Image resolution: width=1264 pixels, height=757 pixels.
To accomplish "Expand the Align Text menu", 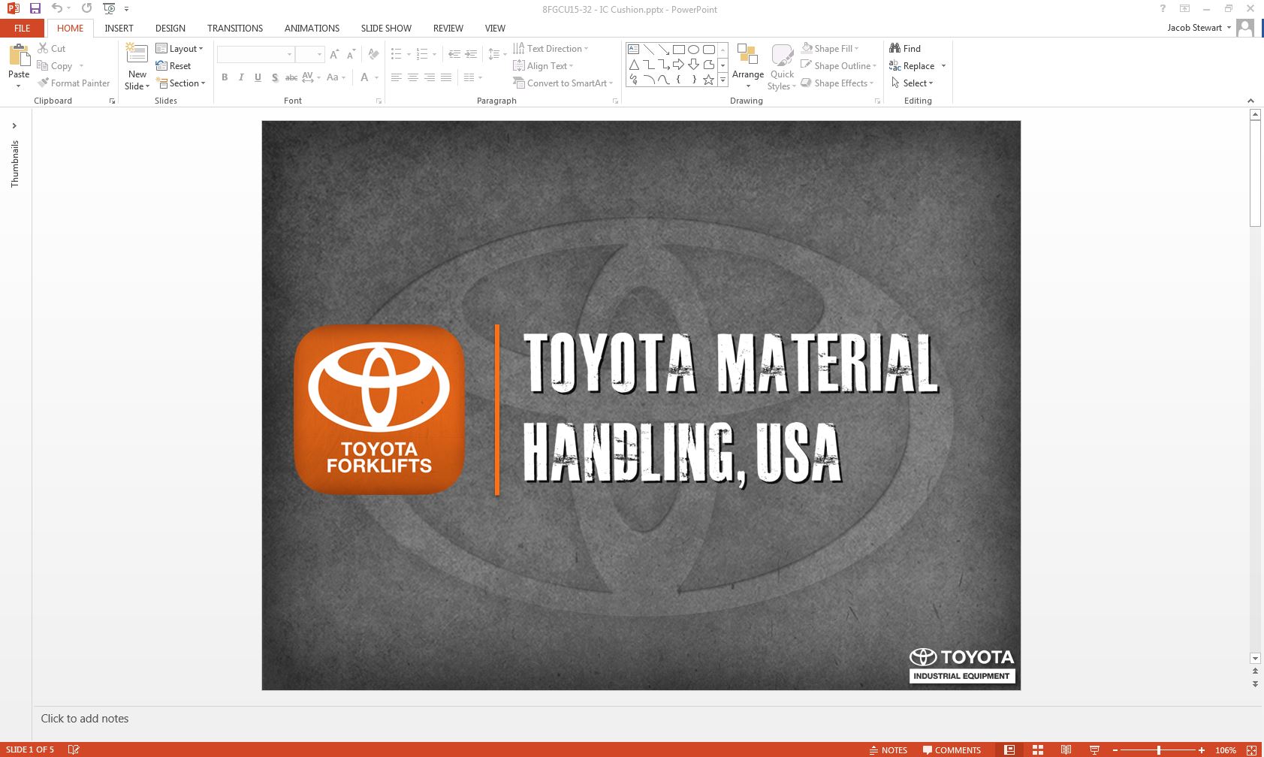I will [x=543, y=66].
